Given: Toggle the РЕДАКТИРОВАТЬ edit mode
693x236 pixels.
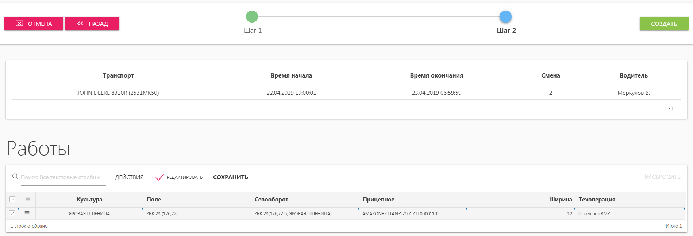Looking at the screenshot, I should (x=179, y=177).
